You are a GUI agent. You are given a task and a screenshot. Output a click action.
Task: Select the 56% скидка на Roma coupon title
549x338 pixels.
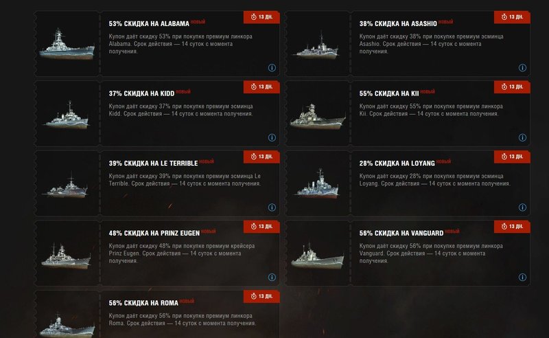pyautogui.click(x=143, y=303)
